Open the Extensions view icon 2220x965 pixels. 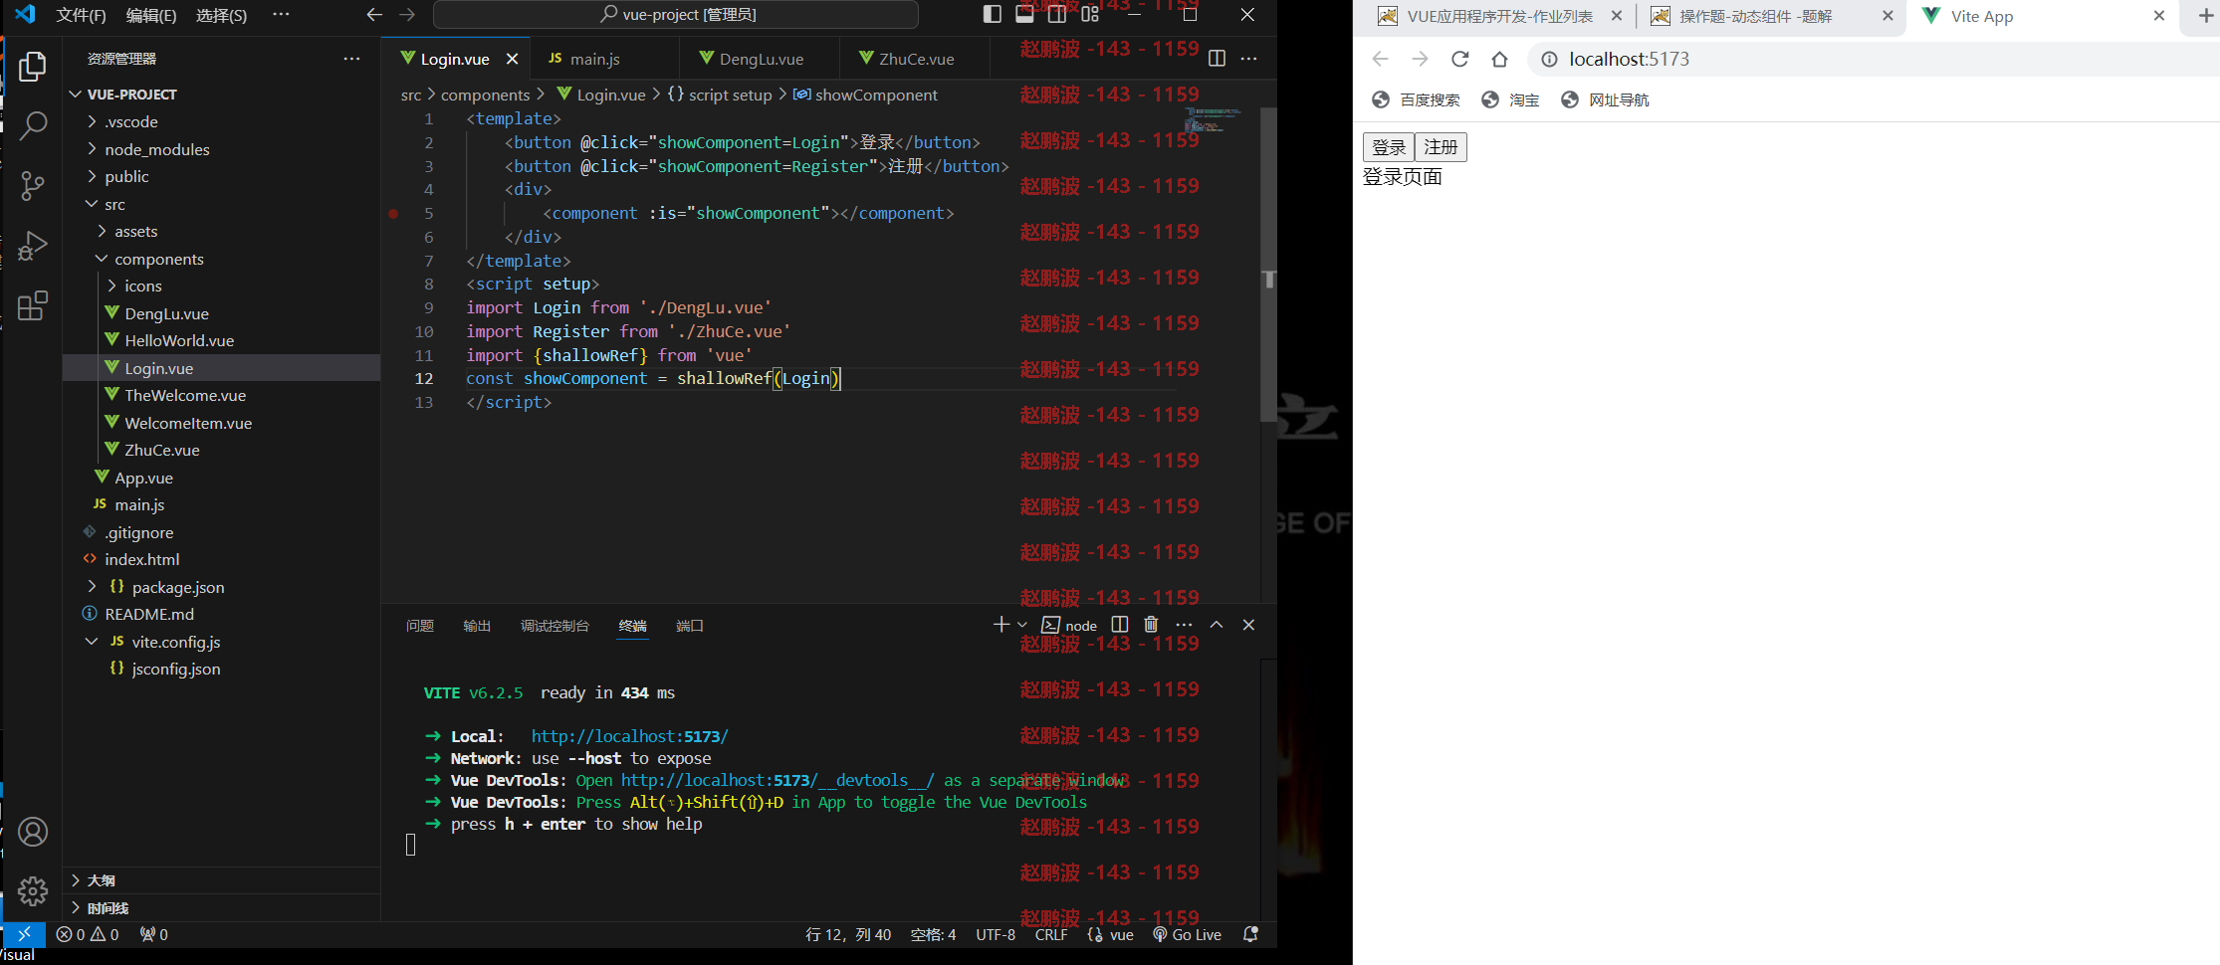coord(33,304)
